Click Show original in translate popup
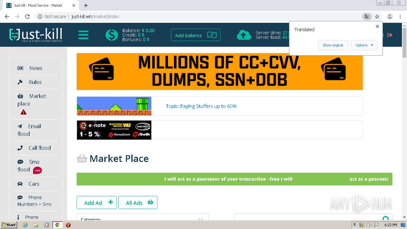 click(333, 45)
